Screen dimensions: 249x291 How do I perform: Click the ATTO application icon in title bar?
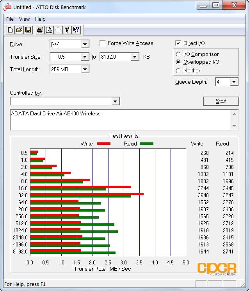(x=7, y=7)
